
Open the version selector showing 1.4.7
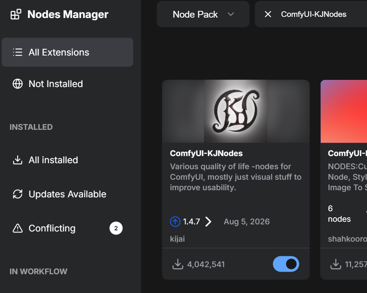pyautogui.click(x=191, y=221)
